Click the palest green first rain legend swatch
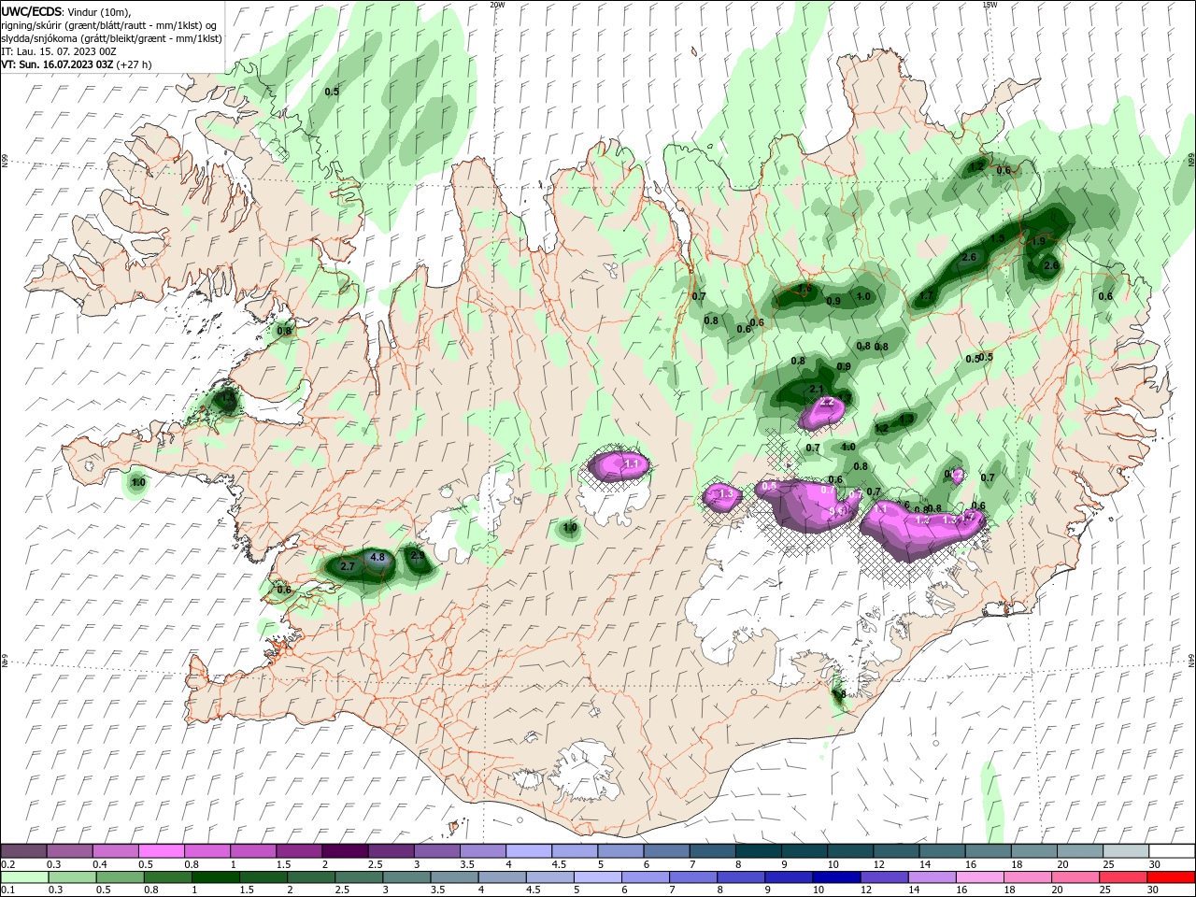This screenshot has height=897, width=1196. 24,877
